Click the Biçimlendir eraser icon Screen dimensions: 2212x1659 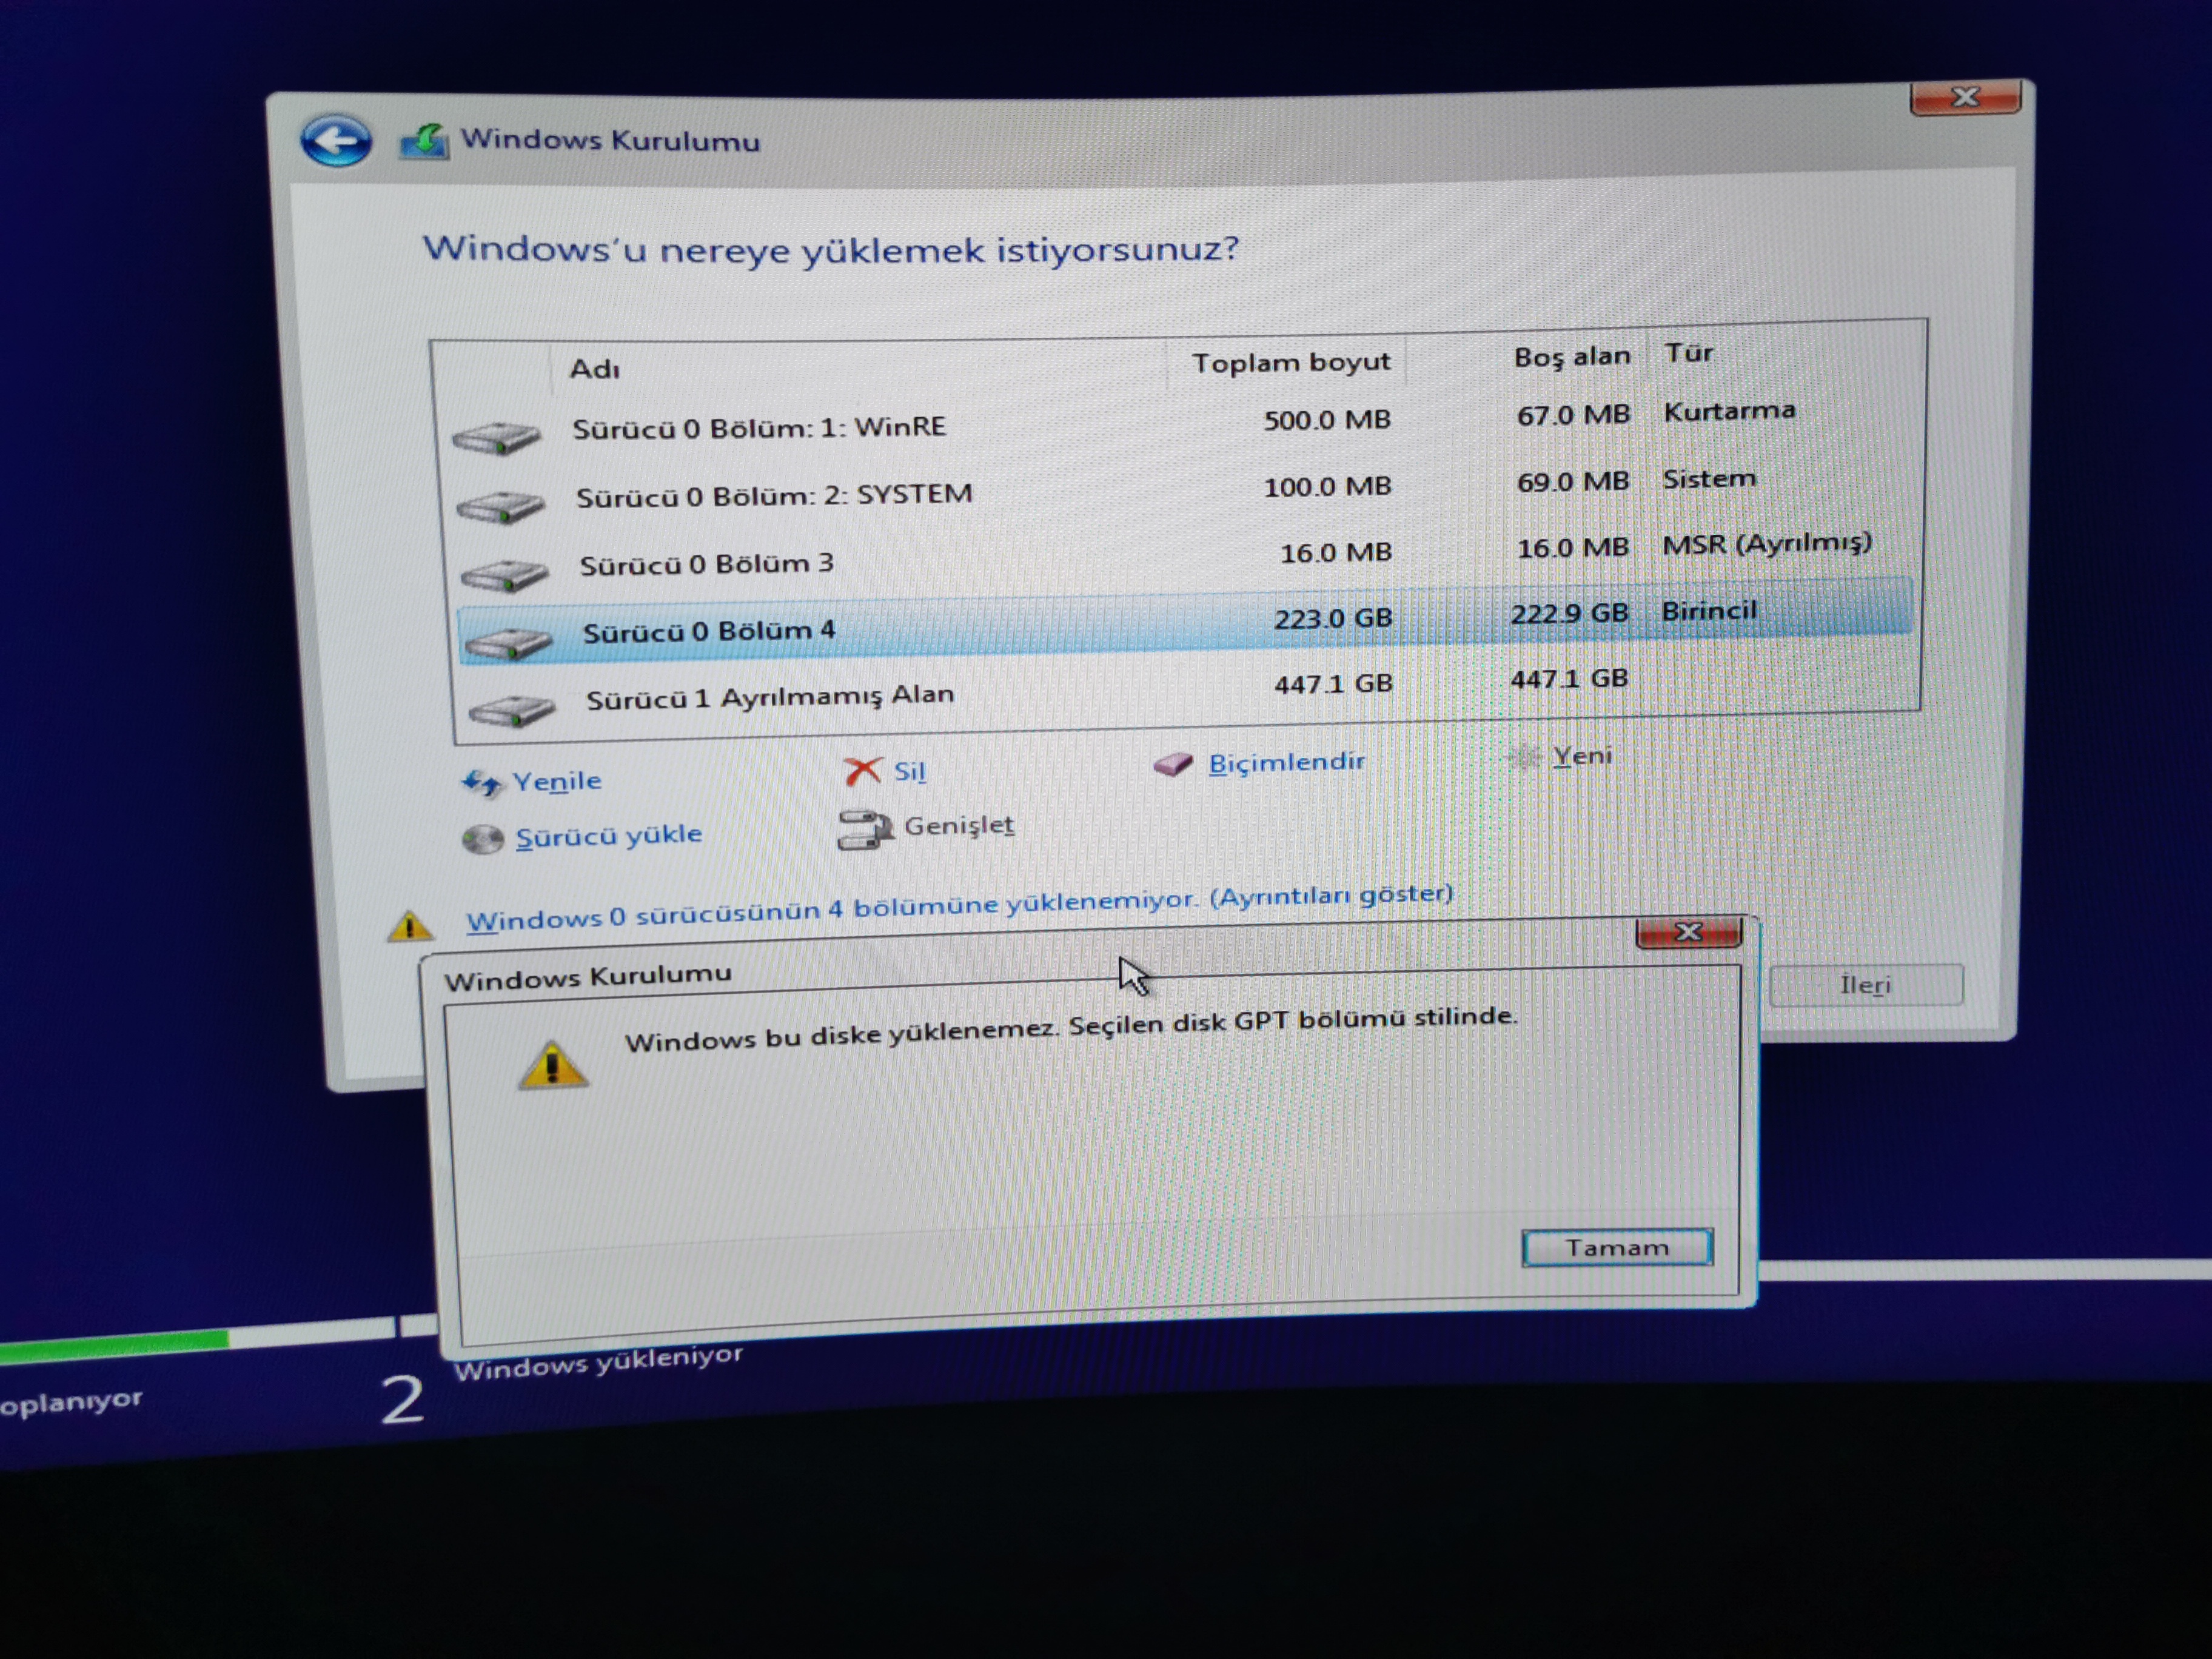tap(1174, 765)
